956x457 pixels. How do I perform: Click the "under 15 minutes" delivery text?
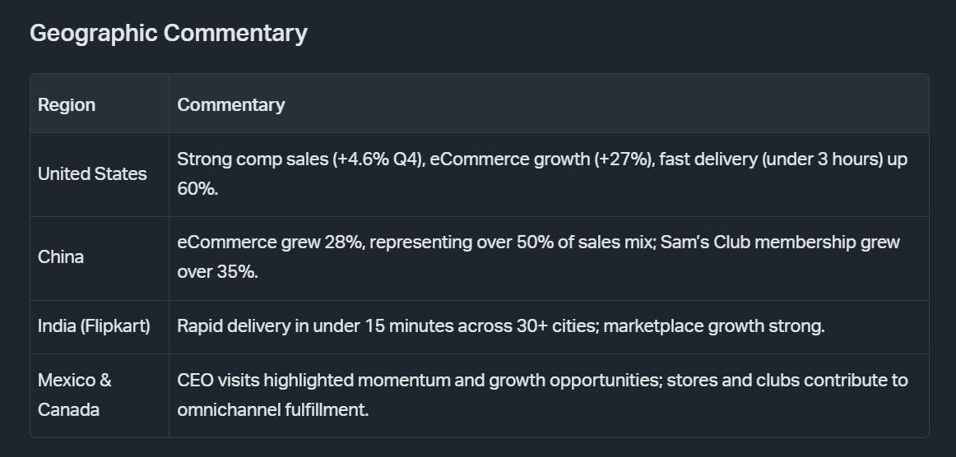(360, 325)
